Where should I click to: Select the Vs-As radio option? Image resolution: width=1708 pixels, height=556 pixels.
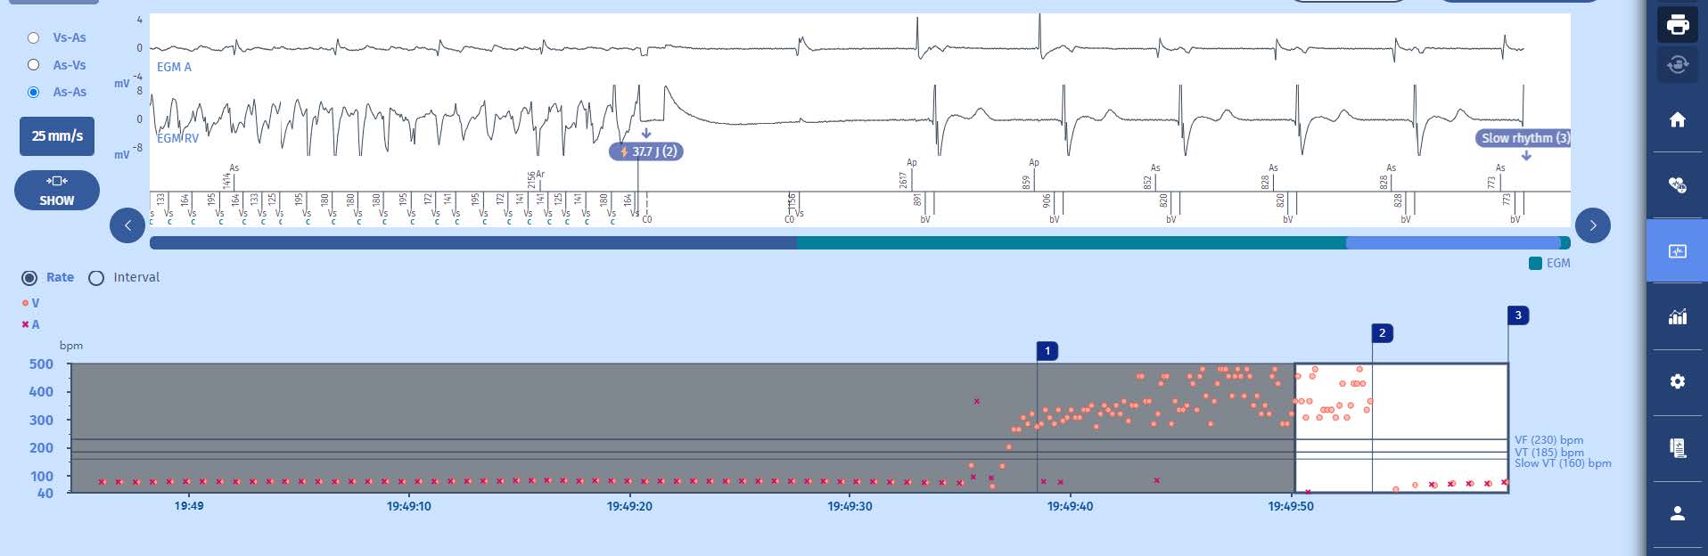[34, 37]
